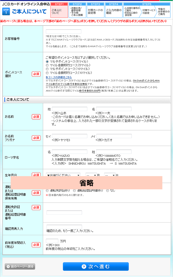Viewport: 173px width, 277px height.
Task: Click the セイ furigana field
Action: point(69,136)
